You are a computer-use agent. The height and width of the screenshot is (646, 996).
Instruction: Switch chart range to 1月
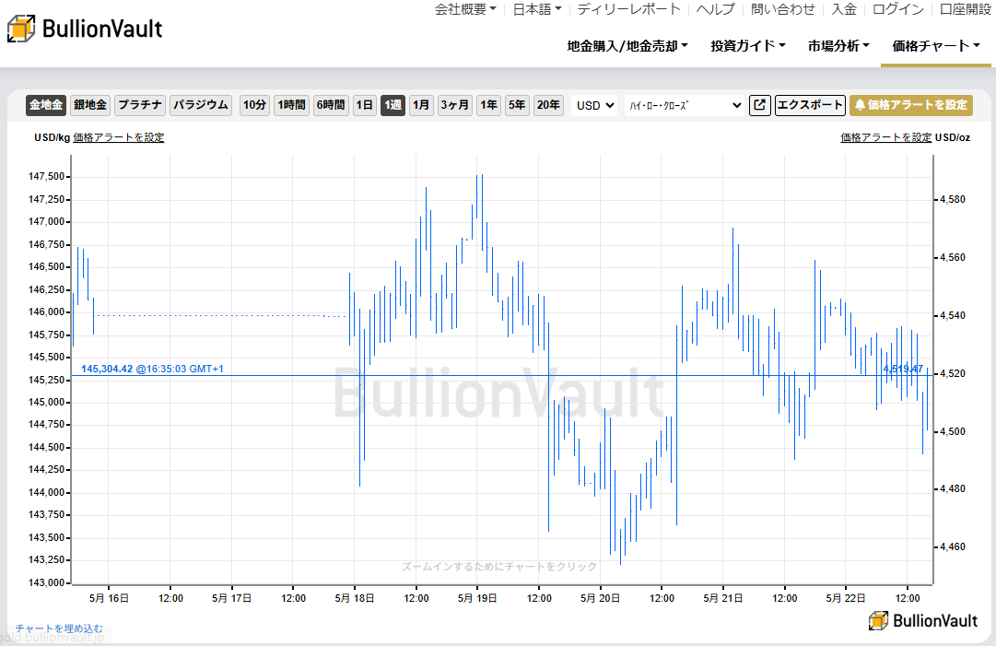click(421, 105)
